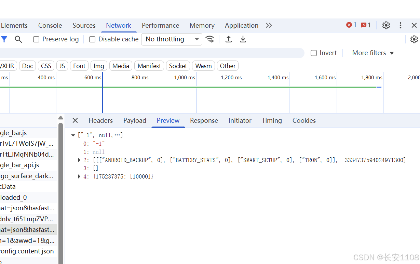Click the index 3 empty array line
Screen dimensions: 420x264
pos(91,168)
